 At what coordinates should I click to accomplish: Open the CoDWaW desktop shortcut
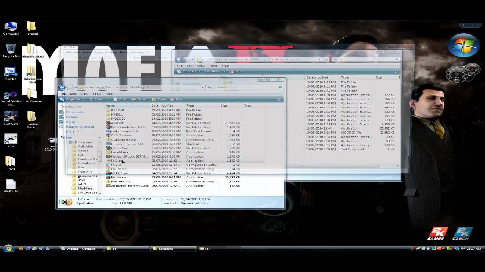pos(11,119)
